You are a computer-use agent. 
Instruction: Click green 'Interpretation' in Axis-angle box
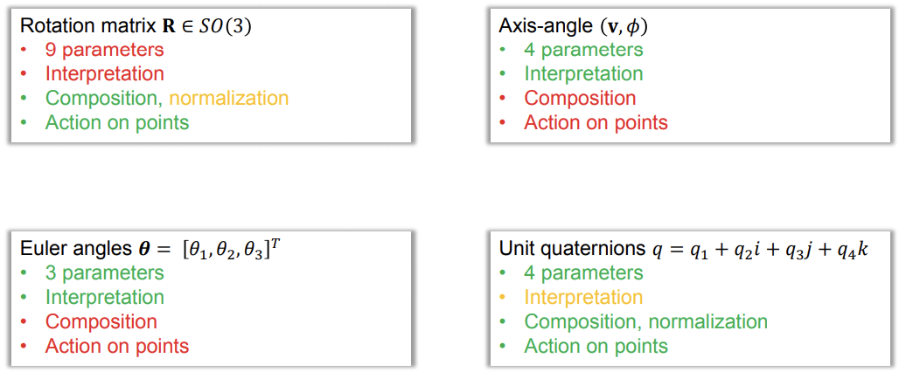tap(583, 74)
